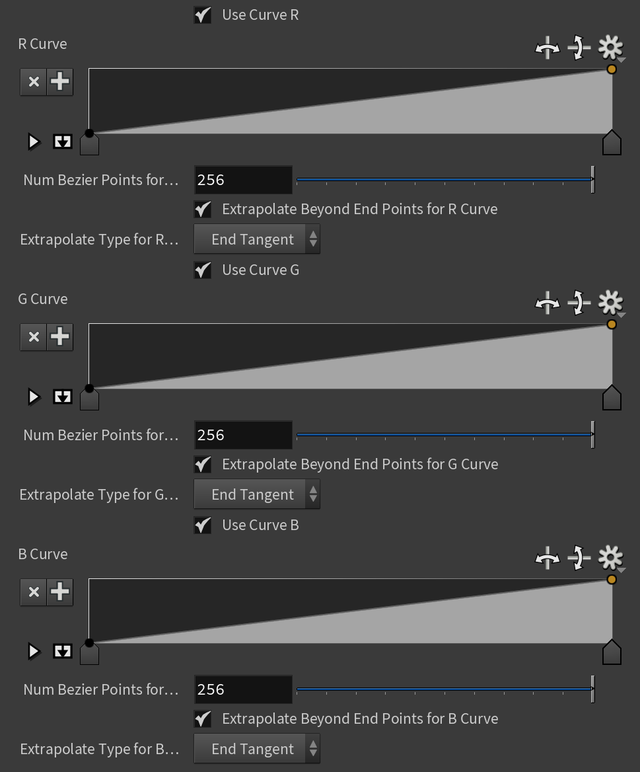Click the B Curve ramp gear settings icon
640x772 pixels.
point(610,558)
